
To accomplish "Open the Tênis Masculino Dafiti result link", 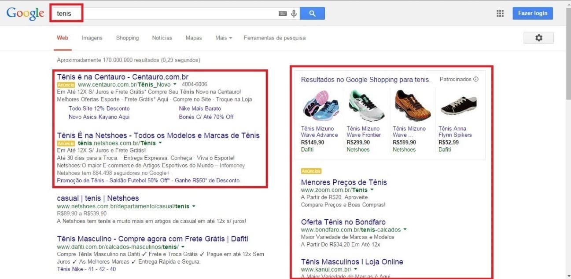I will click(x=152, y=239).
